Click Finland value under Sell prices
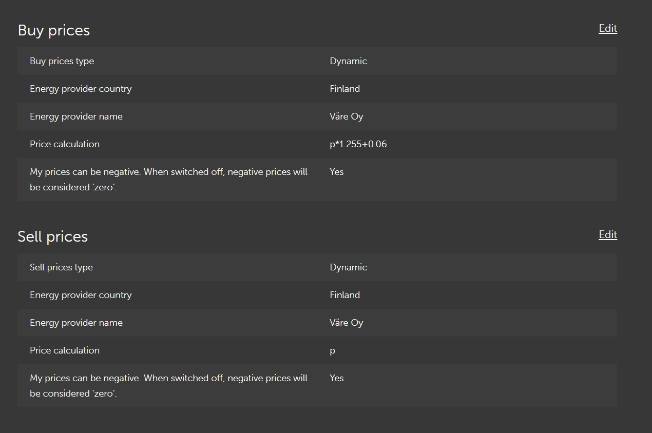 point(345,295)
